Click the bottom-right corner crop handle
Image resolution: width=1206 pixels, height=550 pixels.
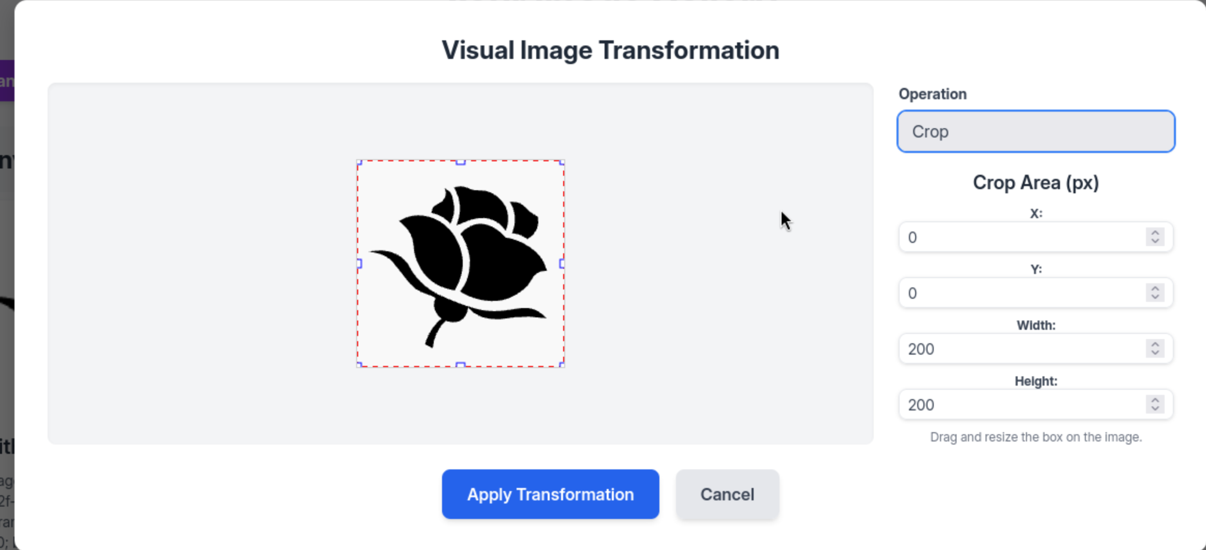[x=562, y=365]
